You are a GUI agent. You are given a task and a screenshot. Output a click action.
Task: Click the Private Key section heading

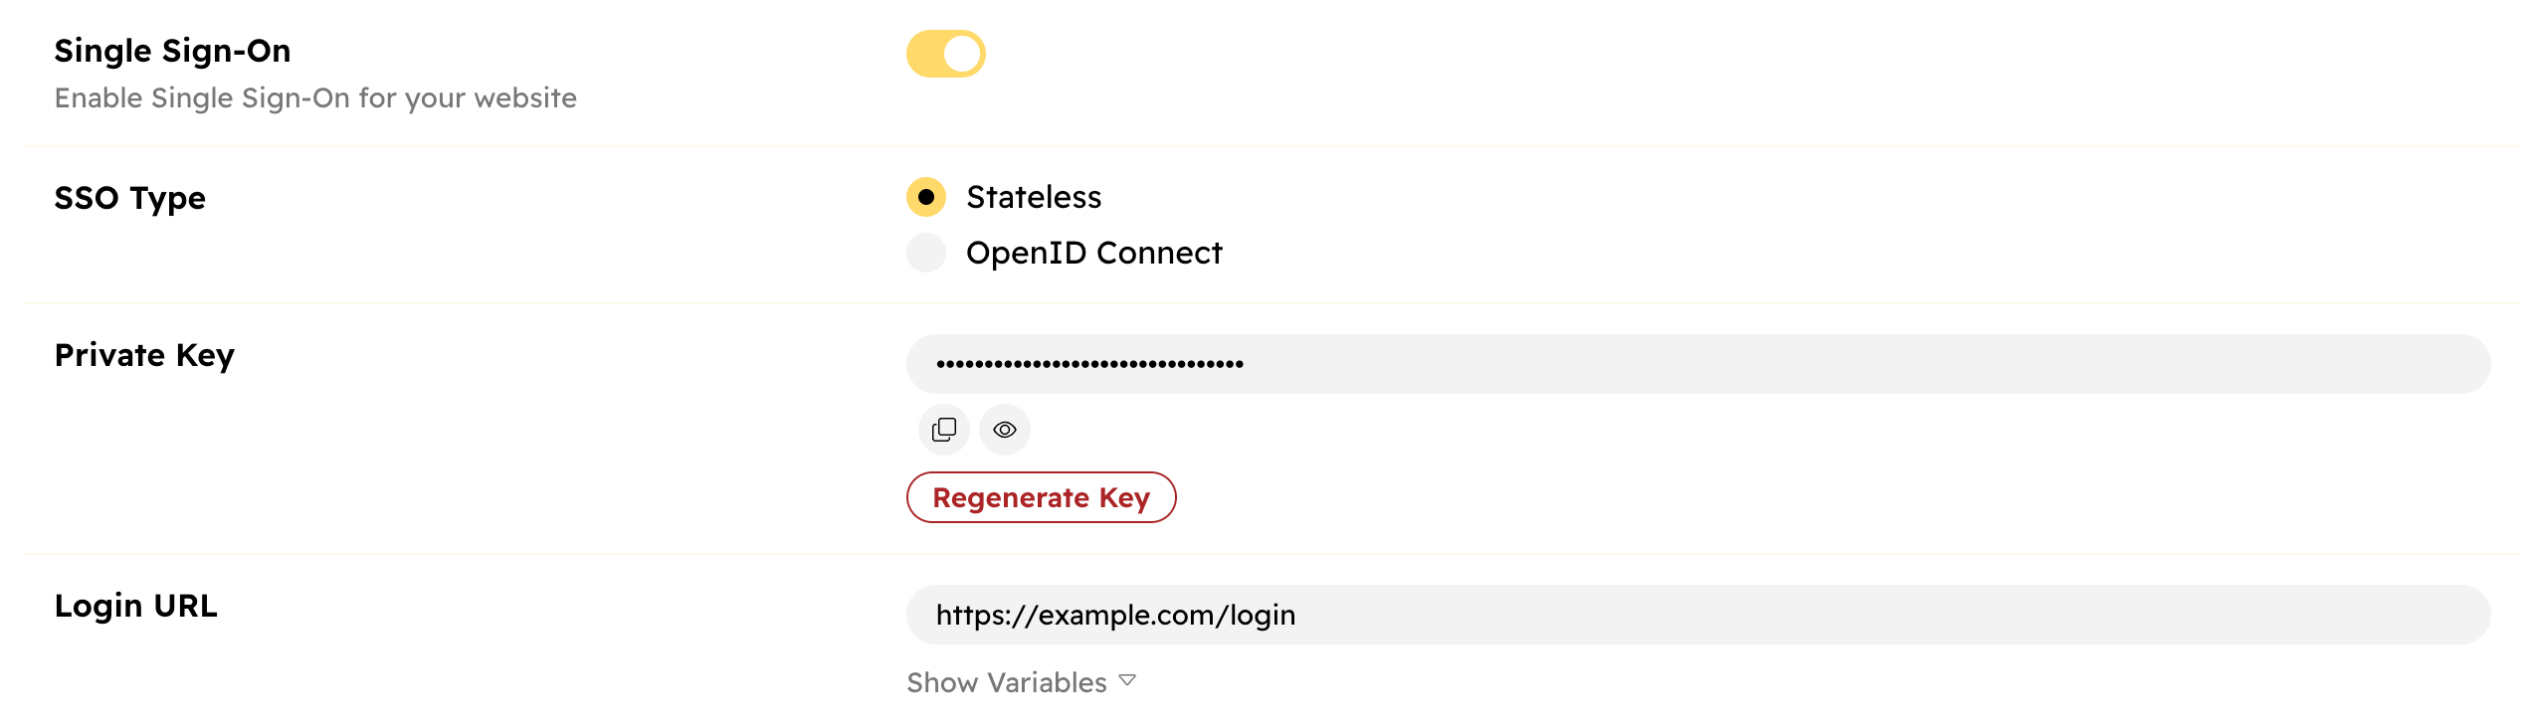(144, 355)
